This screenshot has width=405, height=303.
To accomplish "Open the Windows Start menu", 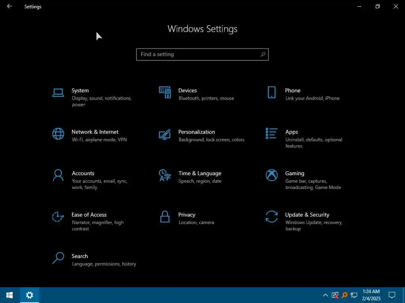I will click(9, 295).
